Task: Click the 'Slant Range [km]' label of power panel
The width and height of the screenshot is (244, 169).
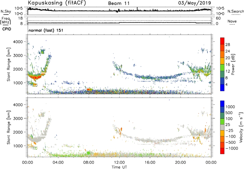Action: [9, 64]
